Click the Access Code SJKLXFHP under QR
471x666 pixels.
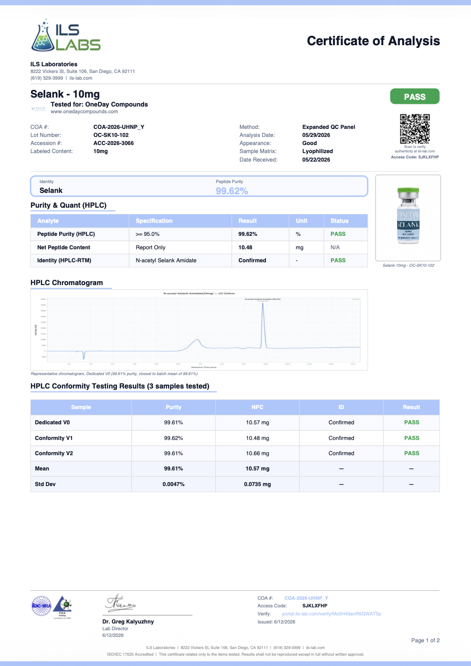(415, 157)
